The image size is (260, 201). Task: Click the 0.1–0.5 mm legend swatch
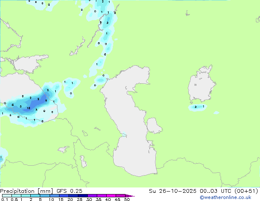pyautogui.click(x=7, y=196)
